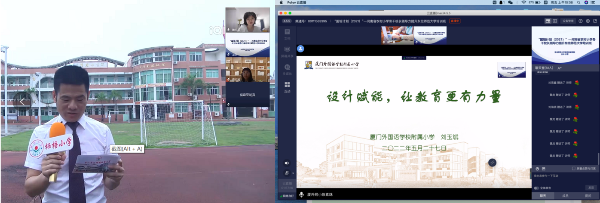Click the A+ font size control
Viewport: 600px width, 203px height.
click(560, 68)
